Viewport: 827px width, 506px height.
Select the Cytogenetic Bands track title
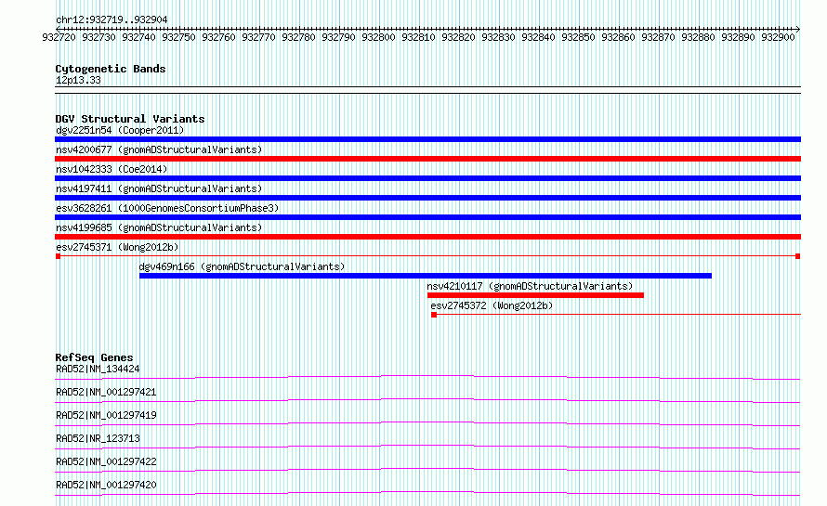pos(111,69)
